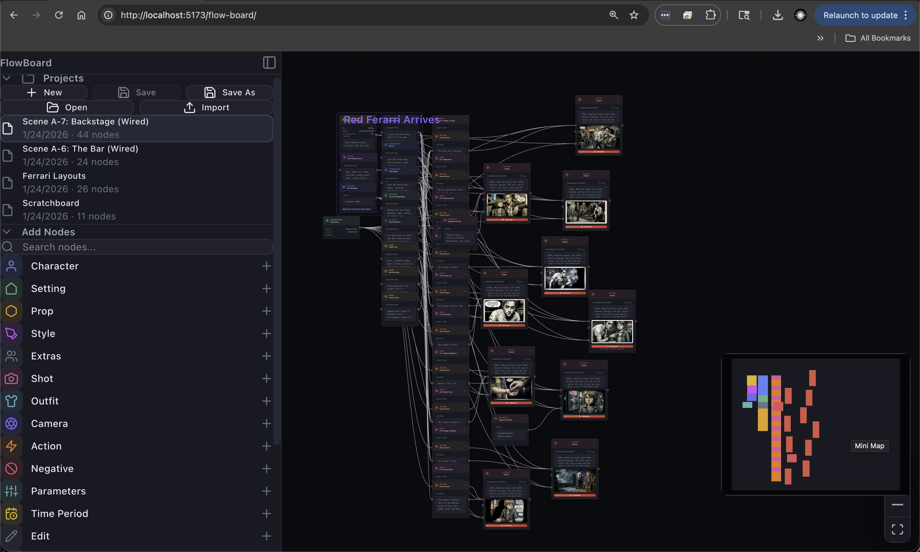Click the Camera node icon
Viewport: 920px width, 552px height.
pos(11,423)
